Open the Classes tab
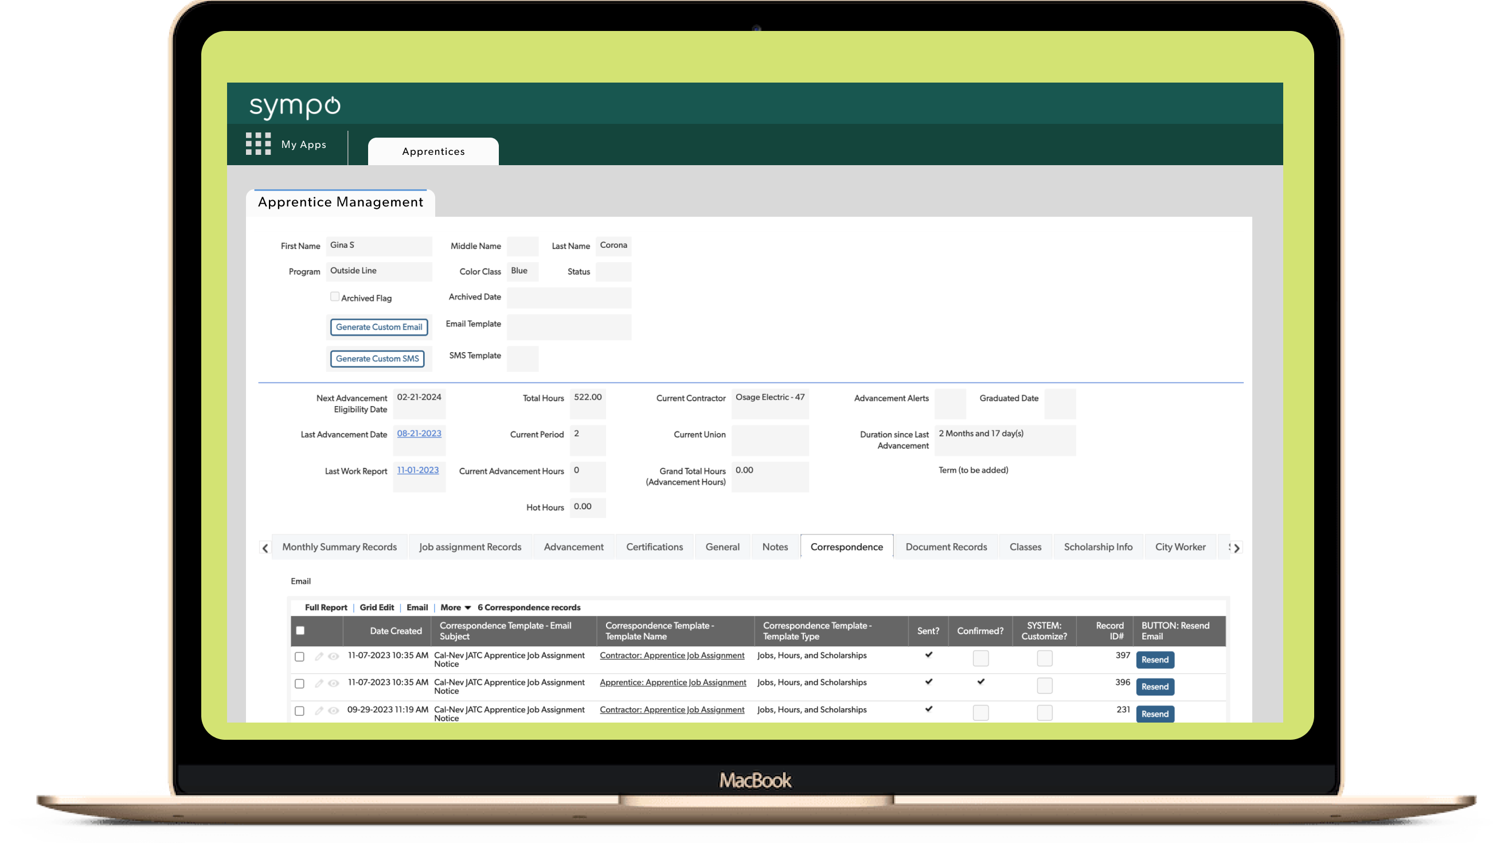The height and width of the screenshot is (843, 1512). (1025, 547)
